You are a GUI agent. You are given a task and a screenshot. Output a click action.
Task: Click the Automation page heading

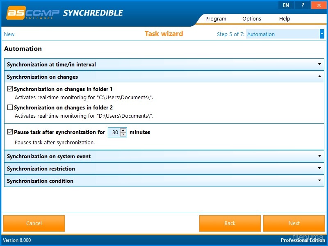click(x=23, y=49)
